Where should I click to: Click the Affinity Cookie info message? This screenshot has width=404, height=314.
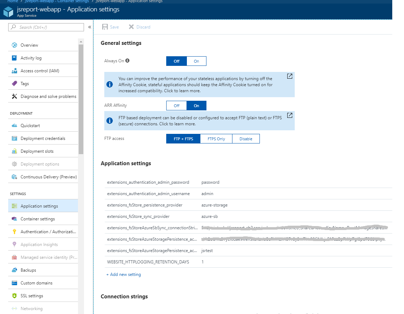point(199,85)
